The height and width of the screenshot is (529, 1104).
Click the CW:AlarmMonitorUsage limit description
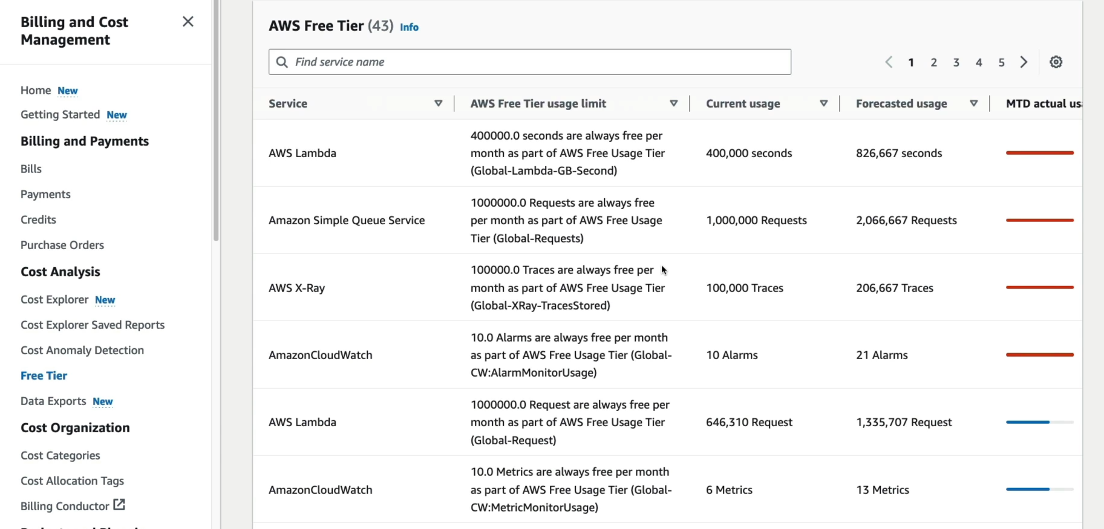[x=571, y=355]
